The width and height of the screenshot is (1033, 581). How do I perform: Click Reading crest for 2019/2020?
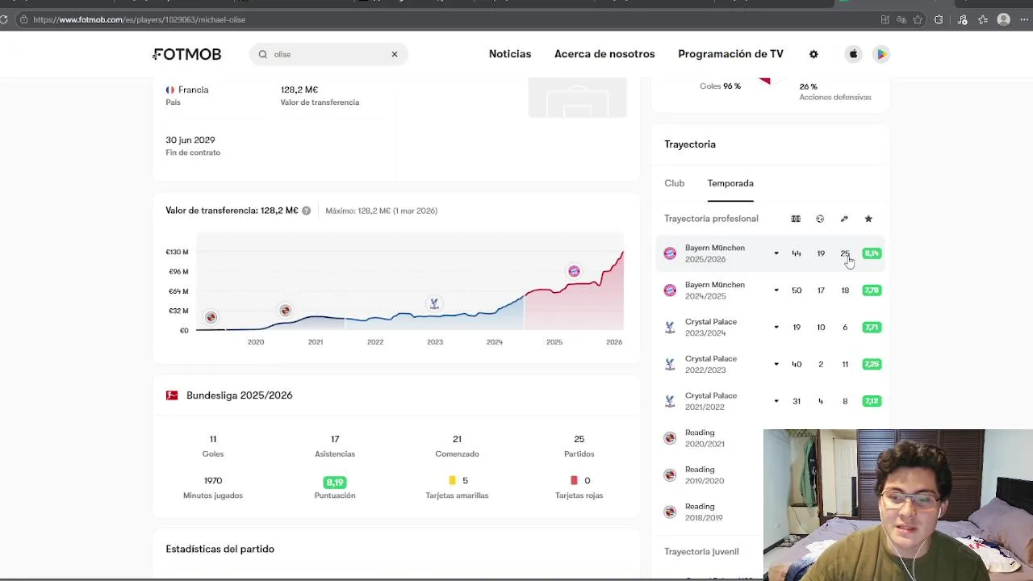pyautogui.click(x=670, y=475)
